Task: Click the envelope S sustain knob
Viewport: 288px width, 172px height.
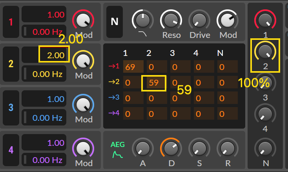Action: [199, 148]
